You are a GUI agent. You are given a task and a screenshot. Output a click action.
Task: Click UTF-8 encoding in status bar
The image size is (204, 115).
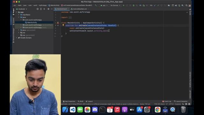point(171,104)
